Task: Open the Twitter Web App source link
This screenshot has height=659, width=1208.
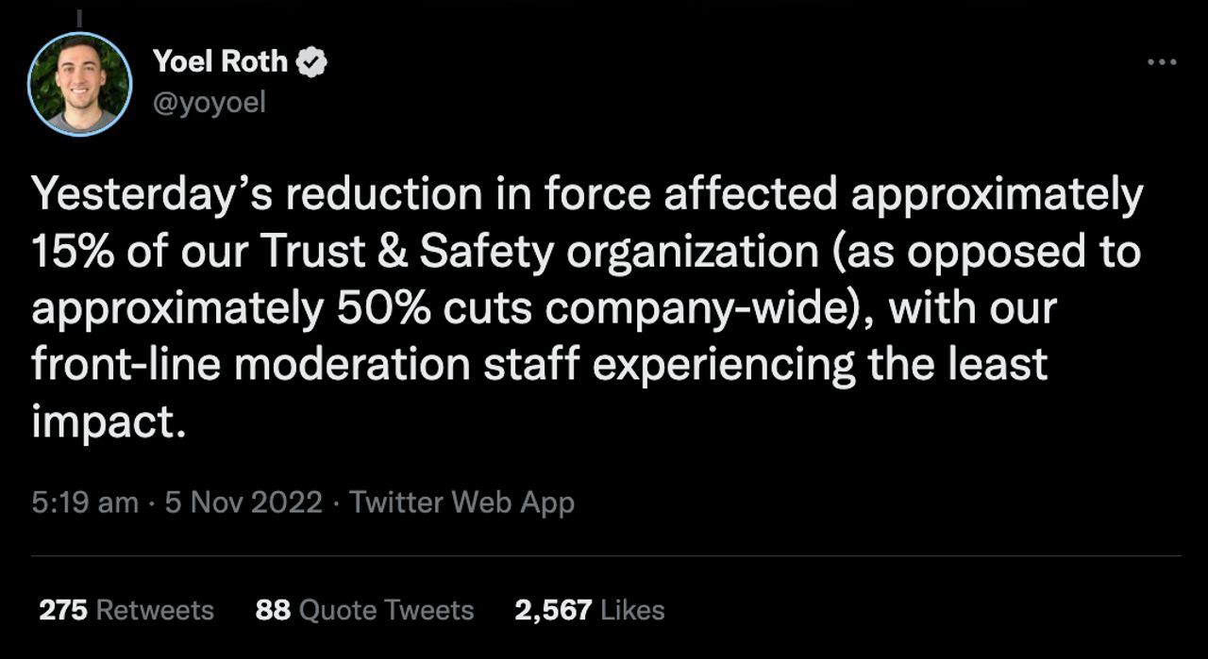Action: [x=461, y=502]
